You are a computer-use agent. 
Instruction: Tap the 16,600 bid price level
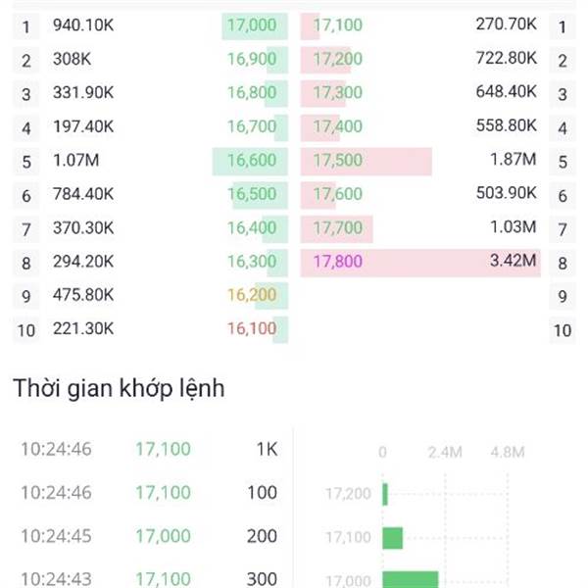252,161
